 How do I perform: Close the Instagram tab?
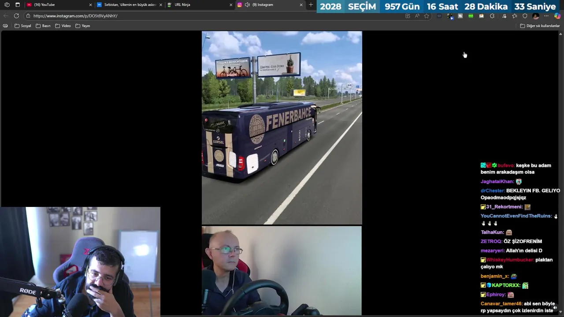click(x=301, y=5)
